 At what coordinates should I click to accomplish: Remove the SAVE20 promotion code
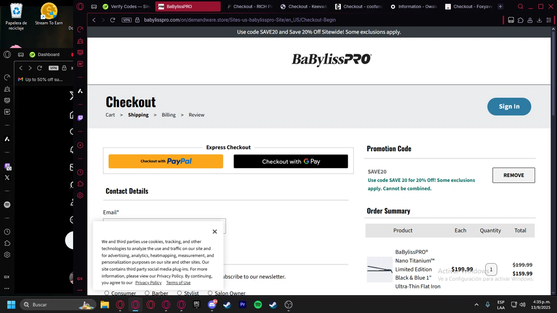[x=514, y=175]
